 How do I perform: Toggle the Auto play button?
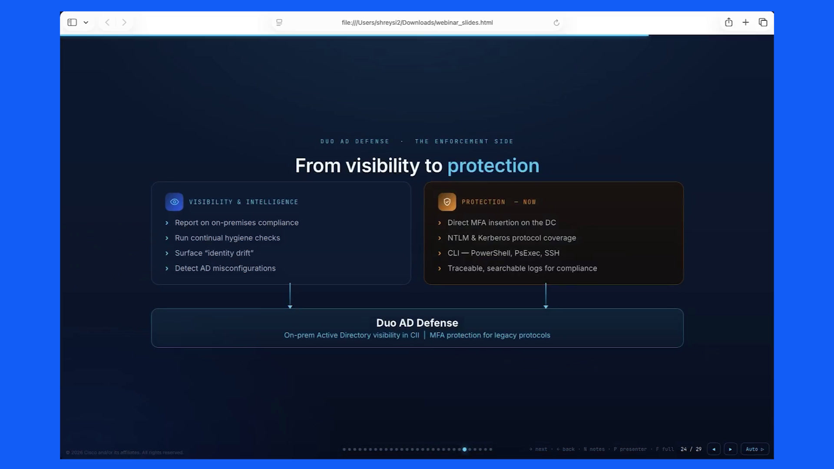(755, 449)
